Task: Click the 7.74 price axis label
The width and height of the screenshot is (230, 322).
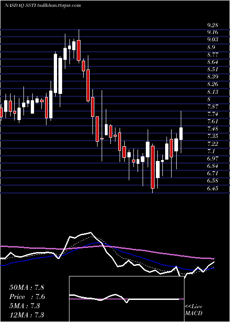Action: pos(213,114)
